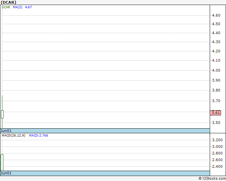Image resolution: width=226 pixels, height=181 pixels.
Task: Click the MA value 4.67
Action: click(x=28, y=7)
